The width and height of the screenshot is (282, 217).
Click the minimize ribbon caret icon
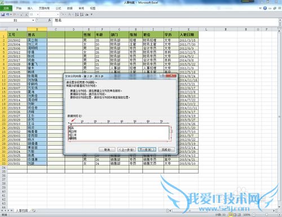260,8
